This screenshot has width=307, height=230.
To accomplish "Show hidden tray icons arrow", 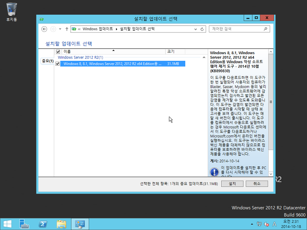I will tap(252, 224).
